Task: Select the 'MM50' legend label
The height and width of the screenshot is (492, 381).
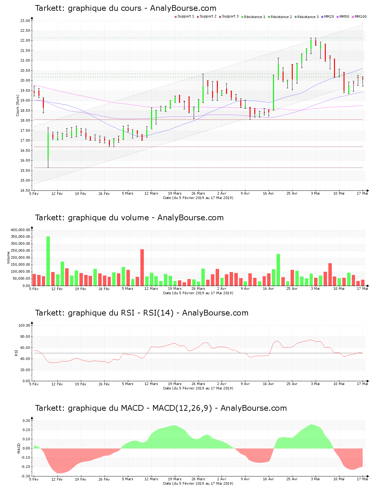Action: (x=344, y=17)
